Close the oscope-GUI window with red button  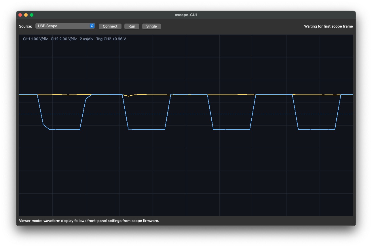point(20,15)
